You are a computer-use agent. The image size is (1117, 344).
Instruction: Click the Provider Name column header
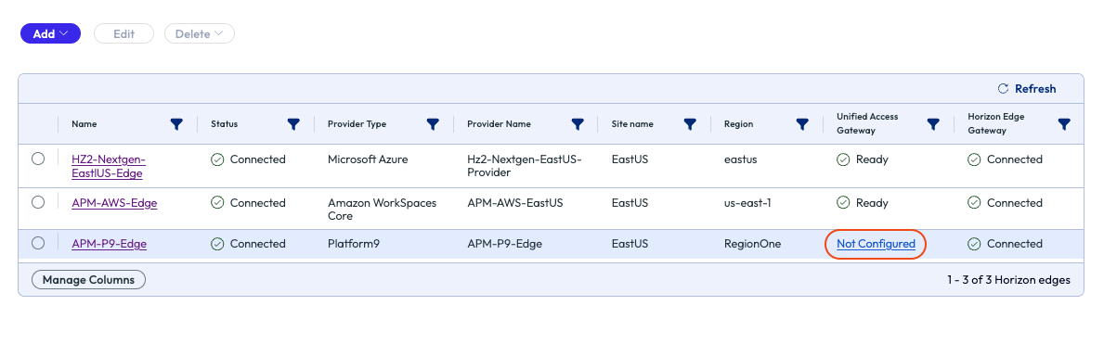pyautogui.click(x=499, y=124)
